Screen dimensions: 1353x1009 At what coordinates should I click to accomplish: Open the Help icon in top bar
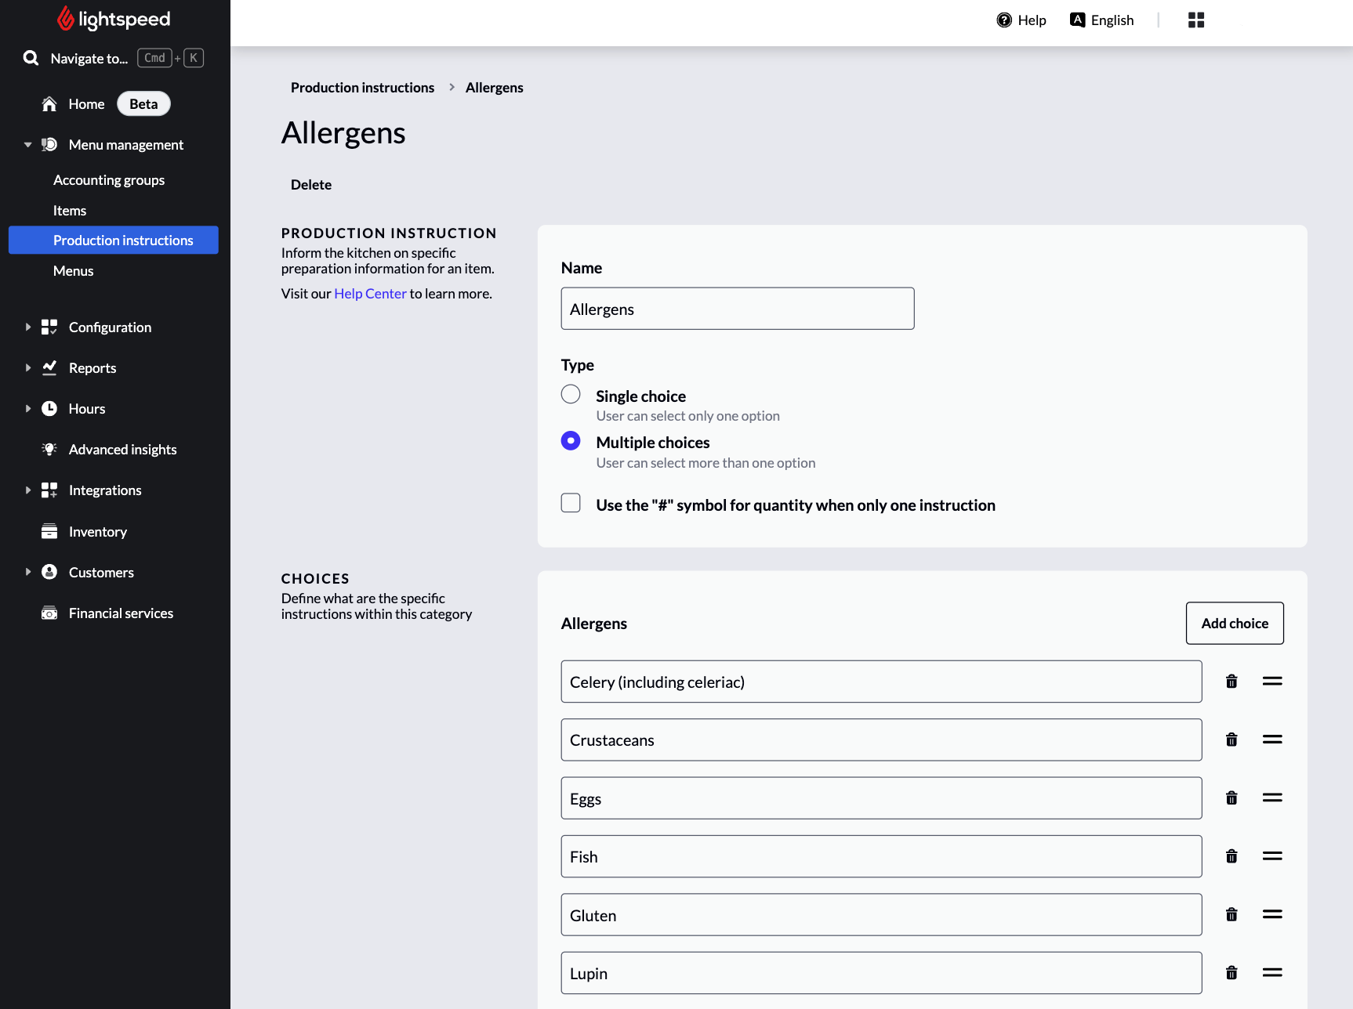1004,20
